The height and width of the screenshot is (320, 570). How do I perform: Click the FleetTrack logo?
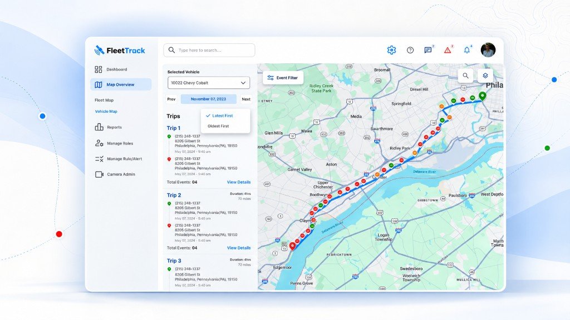point(120,51)
